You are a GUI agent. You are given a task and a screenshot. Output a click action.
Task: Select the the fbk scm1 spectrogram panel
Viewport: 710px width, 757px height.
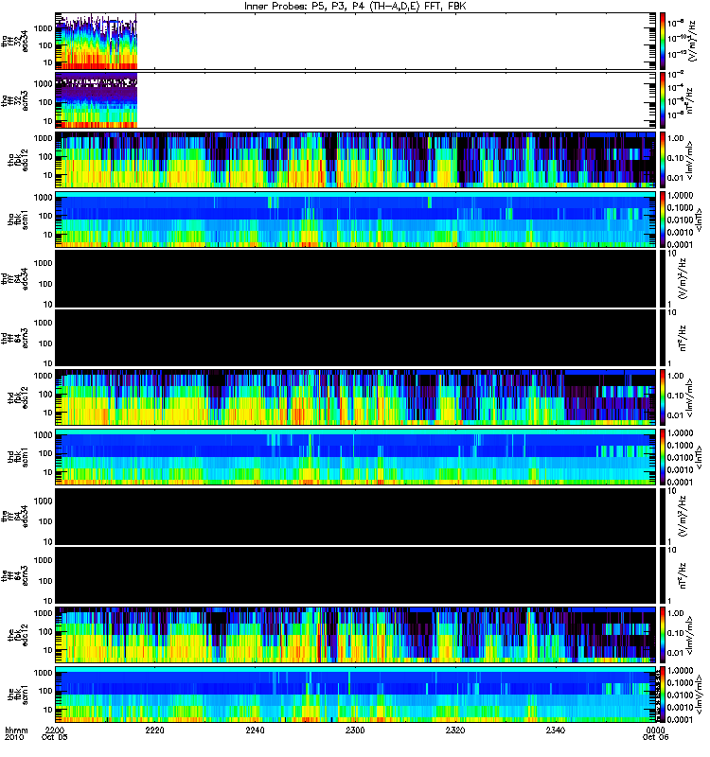click(356, 695)
